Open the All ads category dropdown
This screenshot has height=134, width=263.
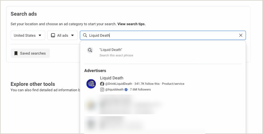[x=63, y=35]
